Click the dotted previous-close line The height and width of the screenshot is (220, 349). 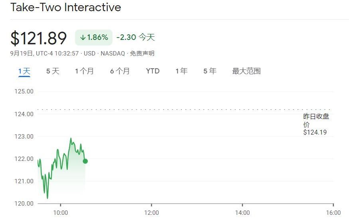(184, 109)
